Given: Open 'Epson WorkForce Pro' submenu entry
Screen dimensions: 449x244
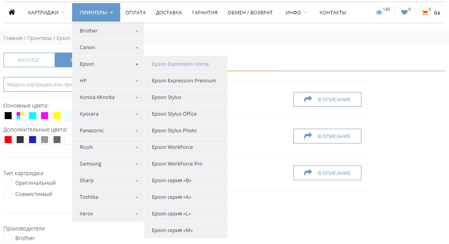Looking at the screenshot, I should (x=177, y=164).
